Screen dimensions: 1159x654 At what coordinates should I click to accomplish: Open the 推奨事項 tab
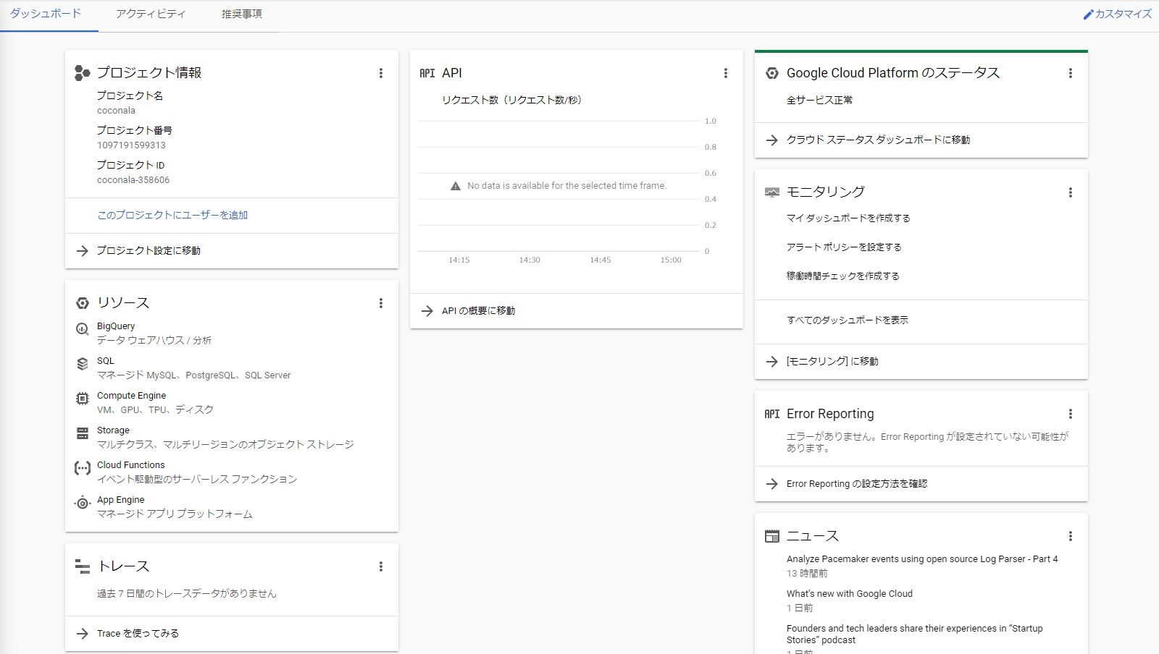coord(242,13)
